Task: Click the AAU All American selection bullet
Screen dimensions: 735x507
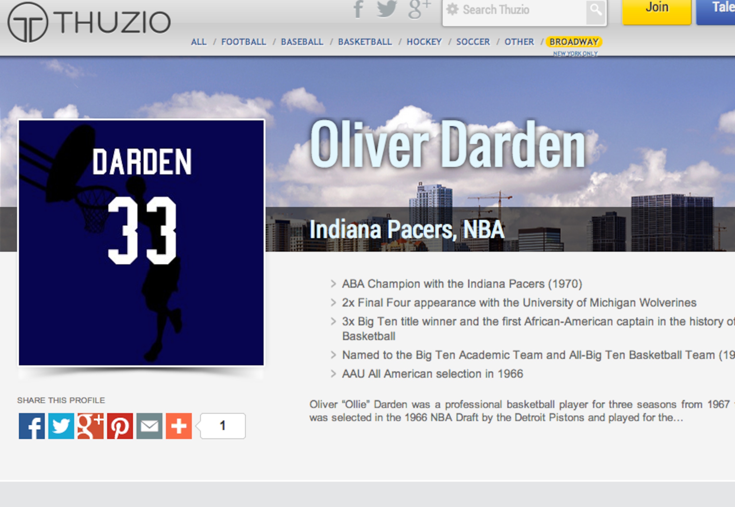Action: pyautogui.click(x=433, y=374)
